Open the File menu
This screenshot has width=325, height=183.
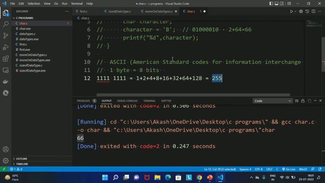click(x=12, y=4)
